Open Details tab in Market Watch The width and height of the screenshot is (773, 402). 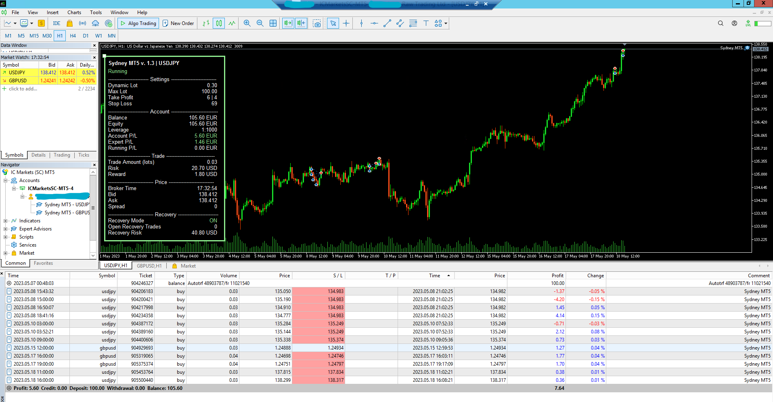[x=38, y=155]
